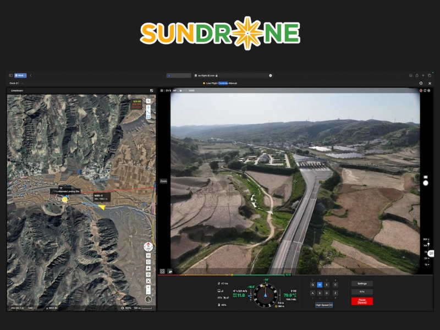Image resolution: width=440 pixels, height=330 pixels.
Task: Collapse the Alternate Landing Site chevron
Action: (61, 188)
